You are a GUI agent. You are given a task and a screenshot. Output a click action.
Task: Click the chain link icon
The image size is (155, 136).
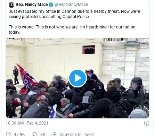tap(54, 134)
